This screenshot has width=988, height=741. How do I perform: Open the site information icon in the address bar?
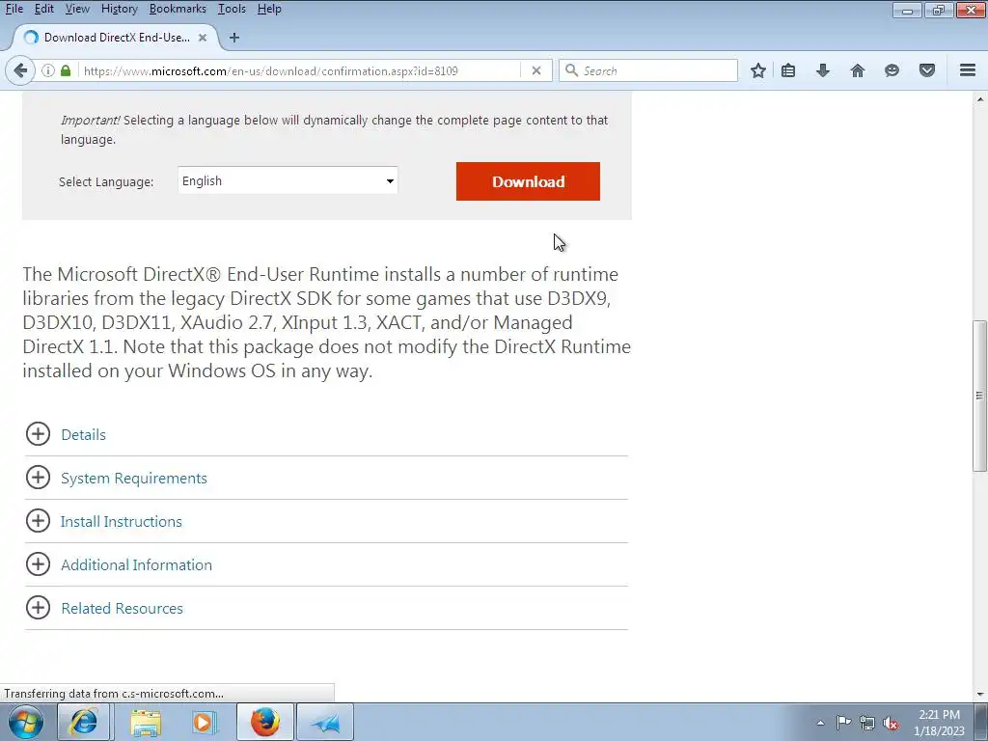pos(48,70)
